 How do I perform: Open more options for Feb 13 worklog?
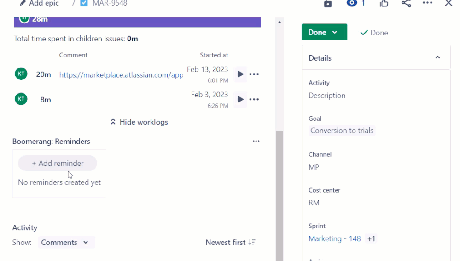click(x=254, y=74)
